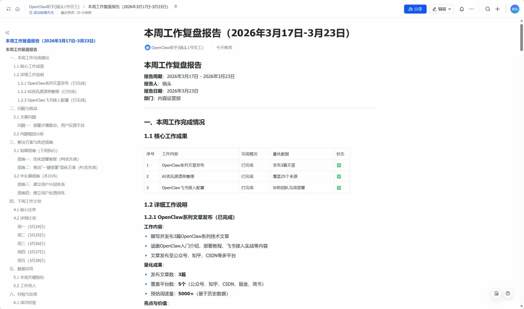Jump to outline 1.2.2 AI资讯源清单整理
Viewport: 524px width, 309px height.
[47, 92]
